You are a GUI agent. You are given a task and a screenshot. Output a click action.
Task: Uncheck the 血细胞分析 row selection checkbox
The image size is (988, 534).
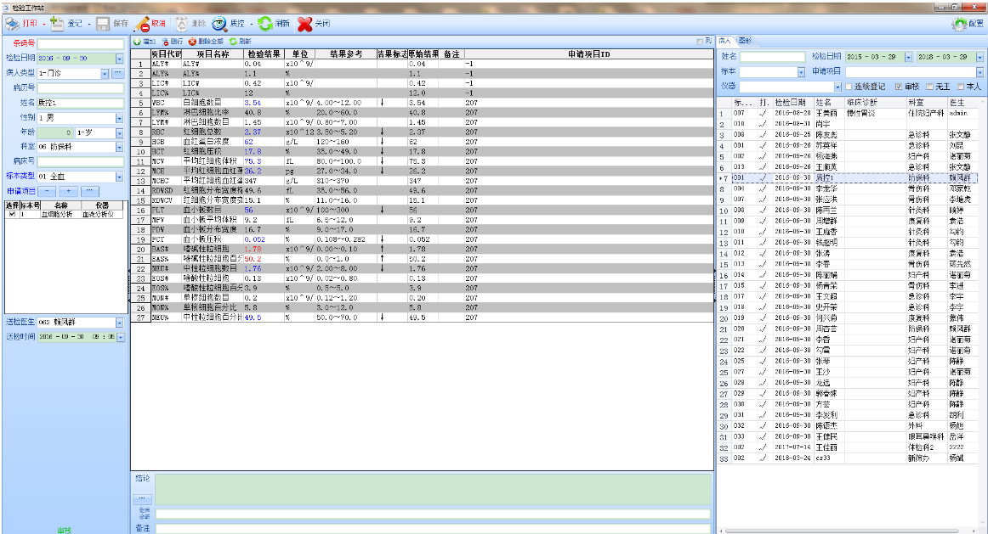11,215
